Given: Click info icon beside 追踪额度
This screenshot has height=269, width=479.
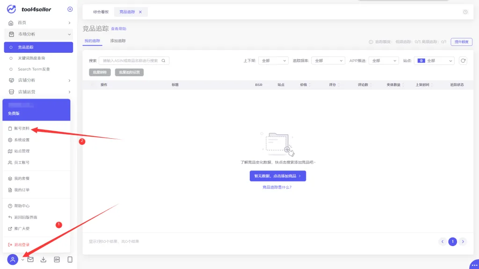Looking at the screenshot, I should [x=371, y=42].
